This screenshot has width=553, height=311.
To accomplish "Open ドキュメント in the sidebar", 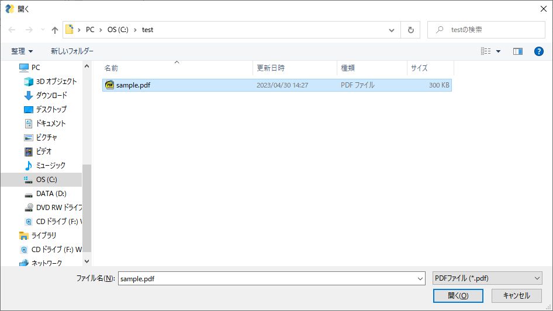I will point(44,124).
